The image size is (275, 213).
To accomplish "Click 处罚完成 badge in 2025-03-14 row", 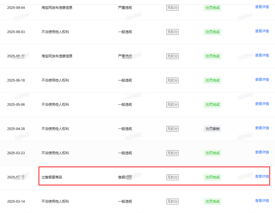I will 212,201.
